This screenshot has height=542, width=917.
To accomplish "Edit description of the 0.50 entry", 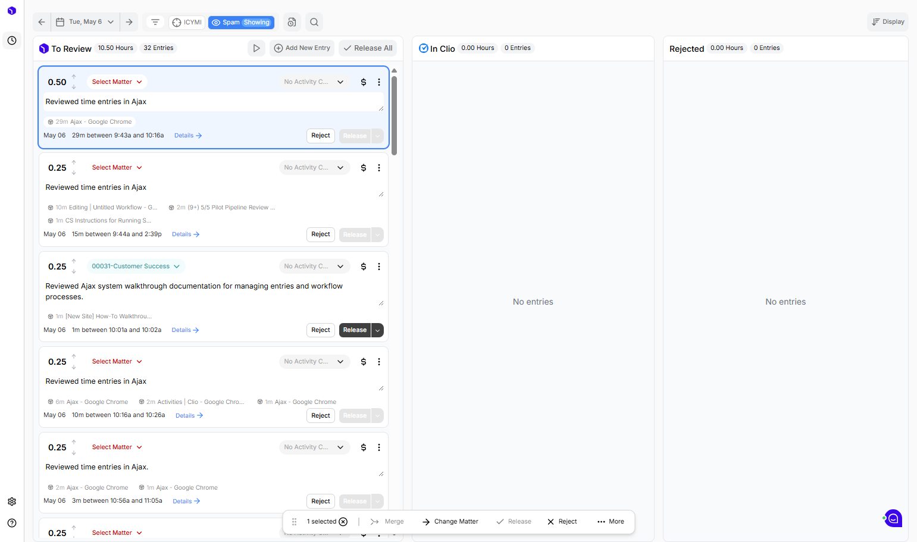I will tap(214, 102).
